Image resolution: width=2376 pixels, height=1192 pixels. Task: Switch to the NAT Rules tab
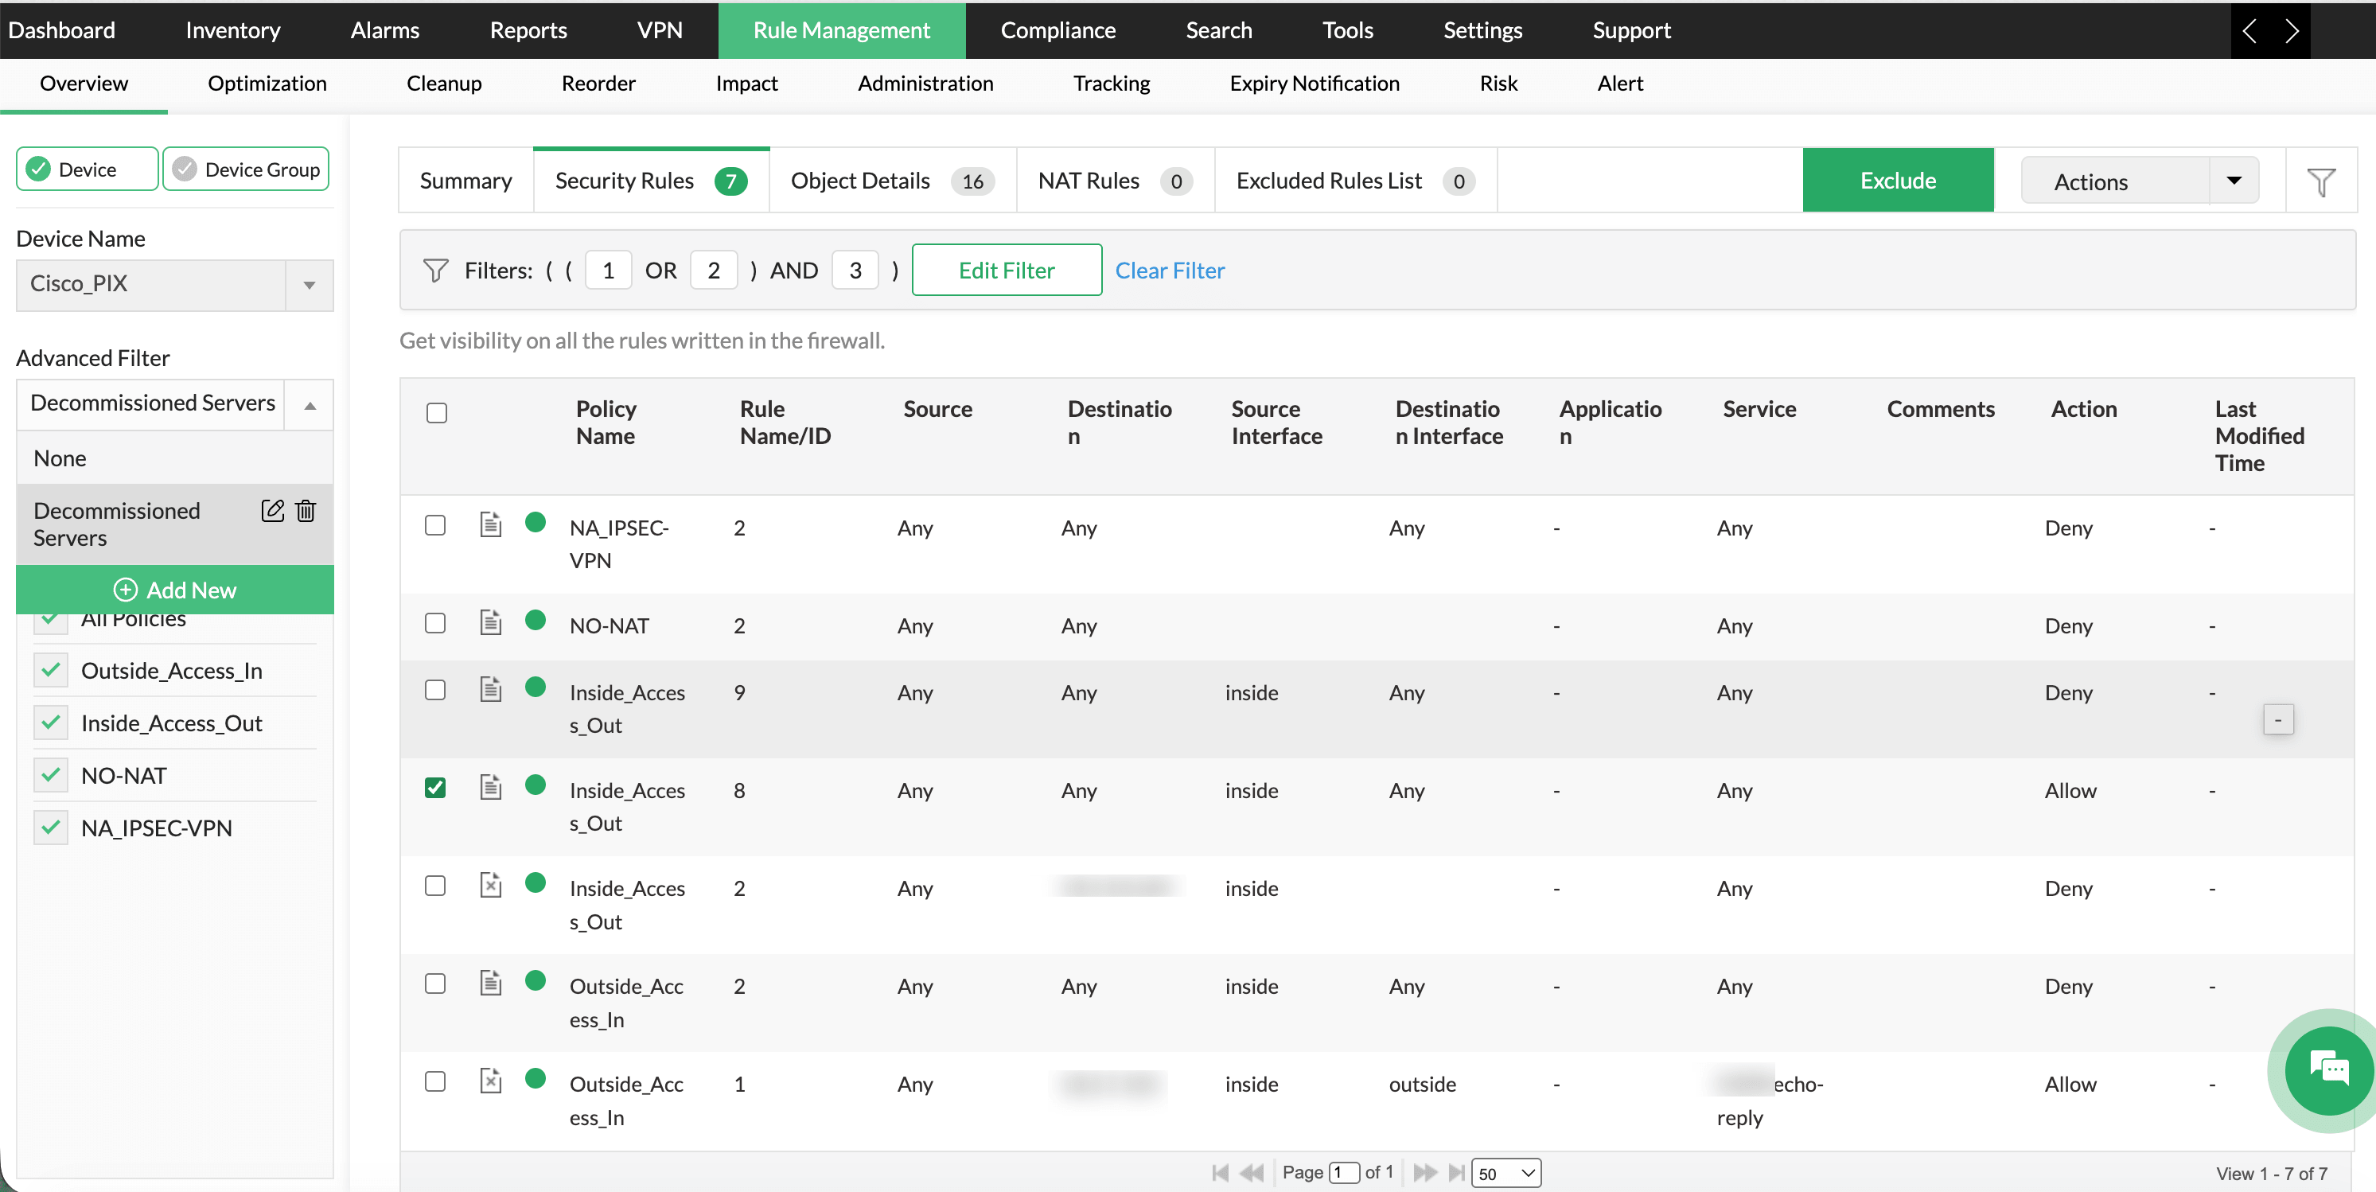1115,181
